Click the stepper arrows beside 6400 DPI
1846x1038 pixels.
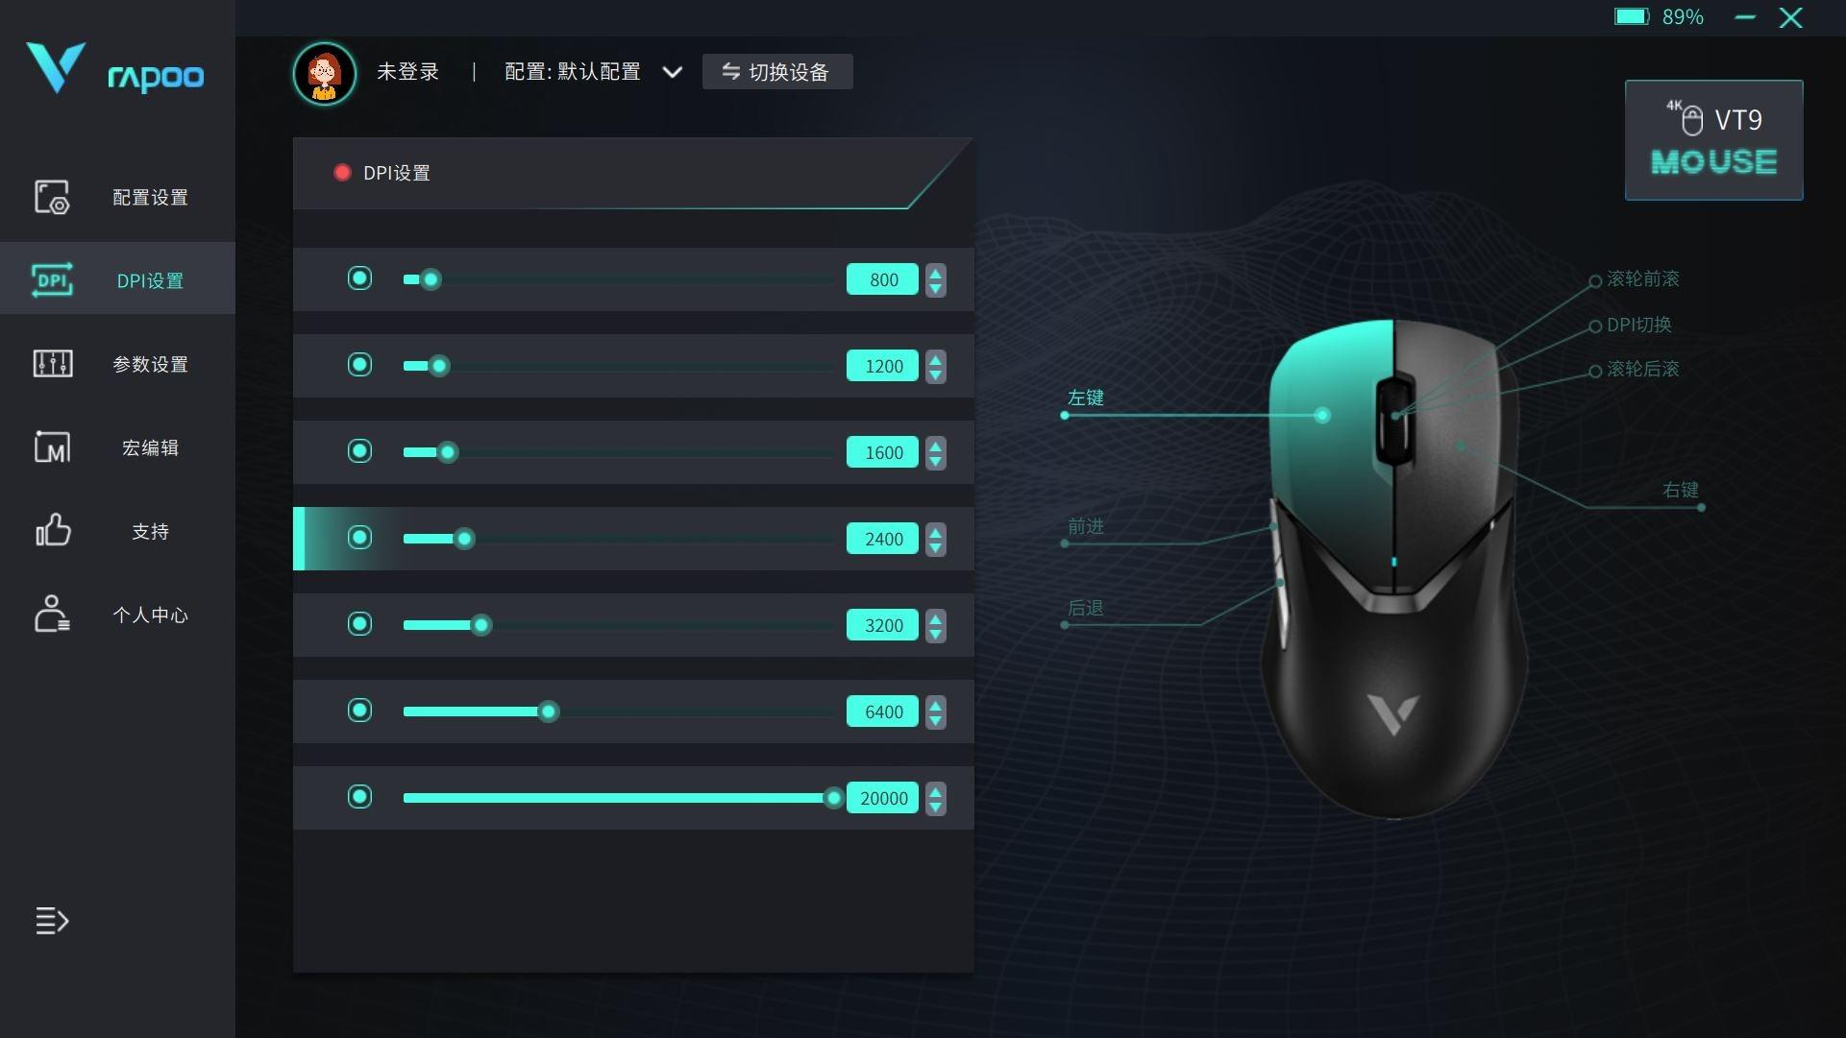[x=935, y=712]
